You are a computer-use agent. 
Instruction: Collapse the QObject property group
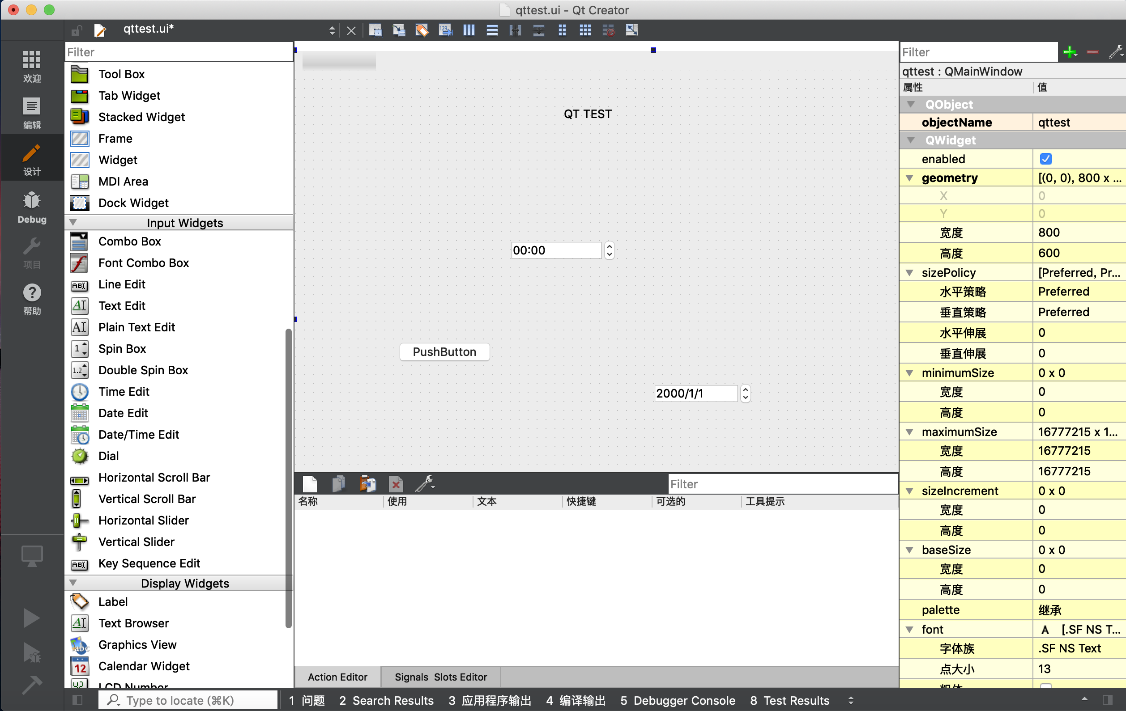(910, 104)
